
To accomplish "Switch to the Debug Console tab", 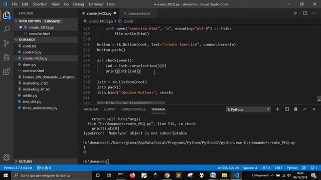I will click(133, 109).
